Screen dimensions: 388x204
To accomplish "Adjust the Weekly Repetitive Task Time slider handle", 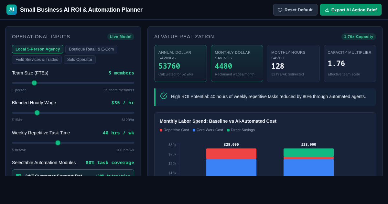I will coord(58,143).
